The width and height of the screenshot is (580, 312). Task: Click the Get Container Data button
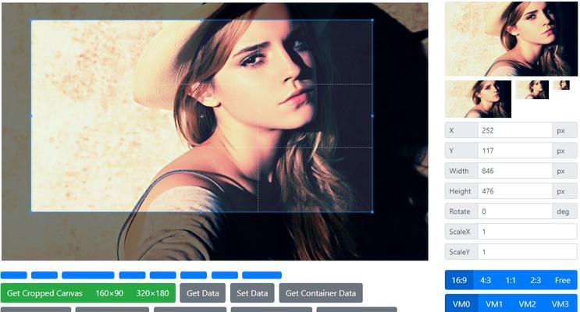point(321,293)
